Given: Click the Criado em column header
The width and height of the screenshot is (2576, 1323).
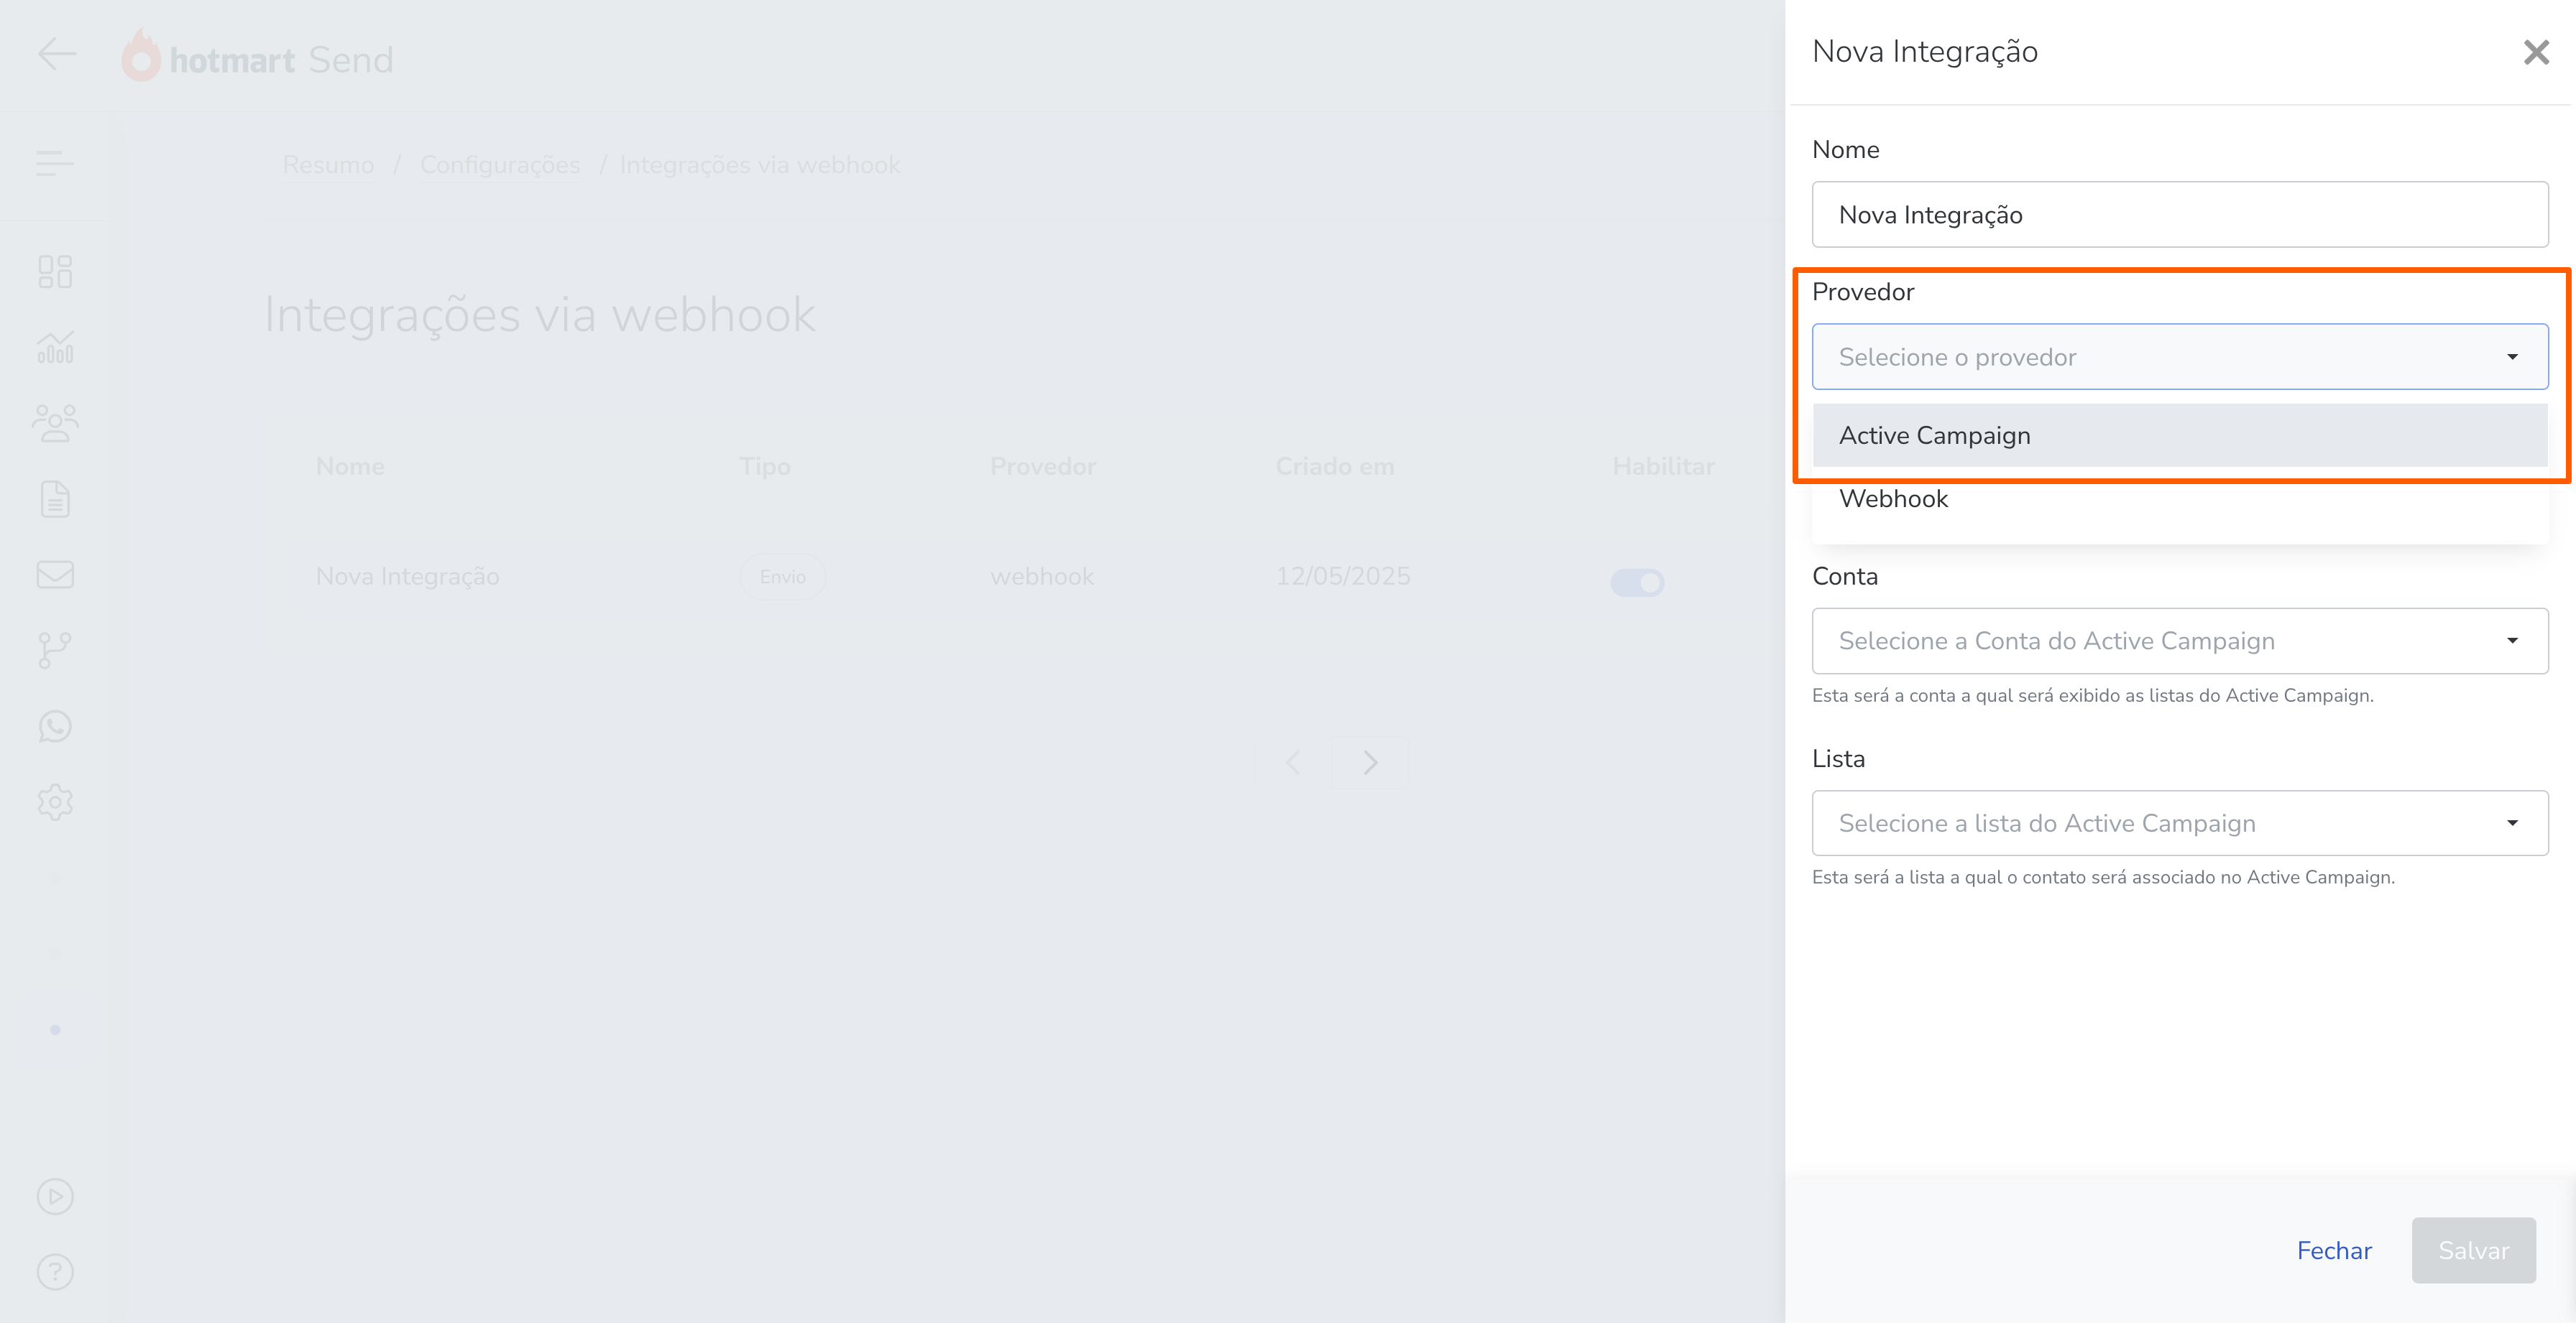Looking at the screenshot, I should click(x=1335, y=467).
